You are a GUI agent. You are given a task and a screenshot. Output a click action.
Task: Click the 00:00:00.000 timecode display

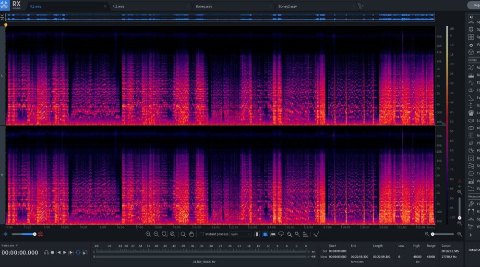point(20,253)
